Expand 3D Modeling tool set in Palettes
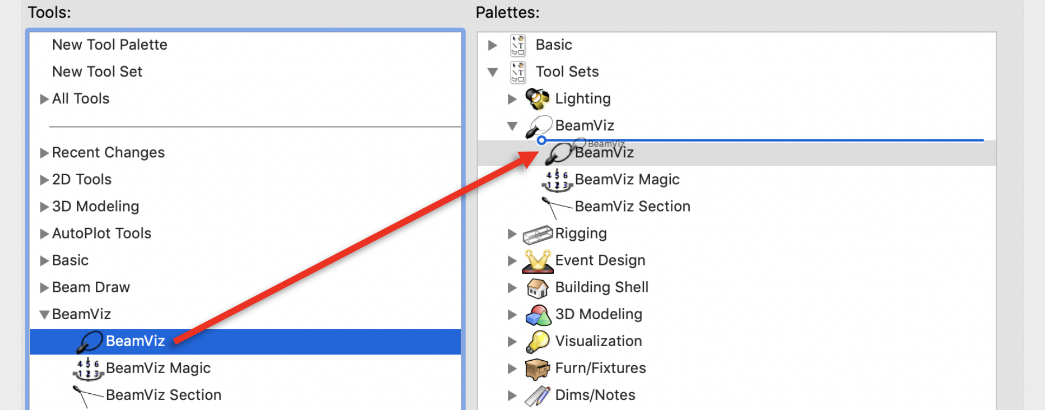Viewport: 1046px width, 410px height. point(512,315)
